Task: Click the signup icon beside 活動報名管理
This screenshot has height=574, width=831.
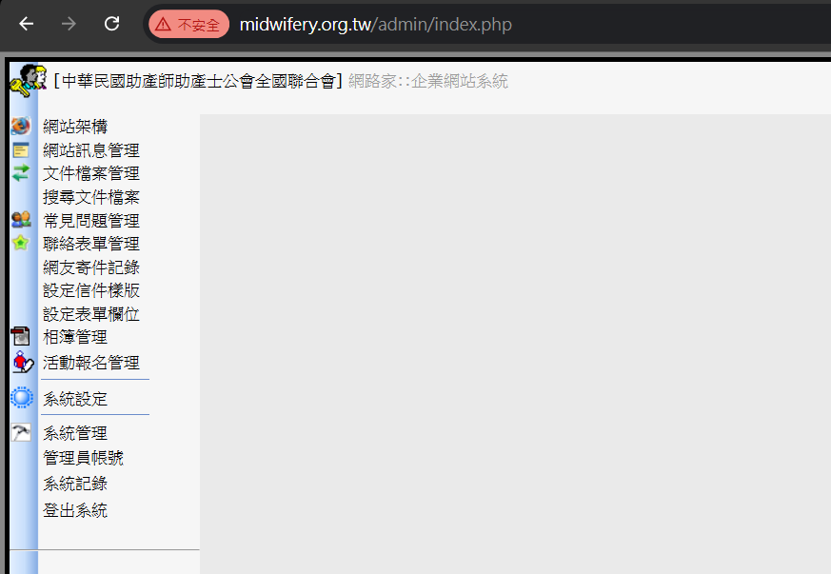Action: [22, 362]
